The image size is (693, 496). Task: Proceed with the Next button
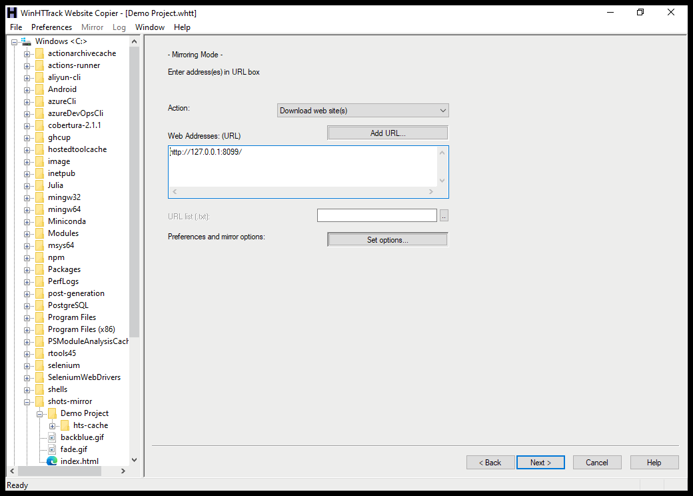pos(540,463)
